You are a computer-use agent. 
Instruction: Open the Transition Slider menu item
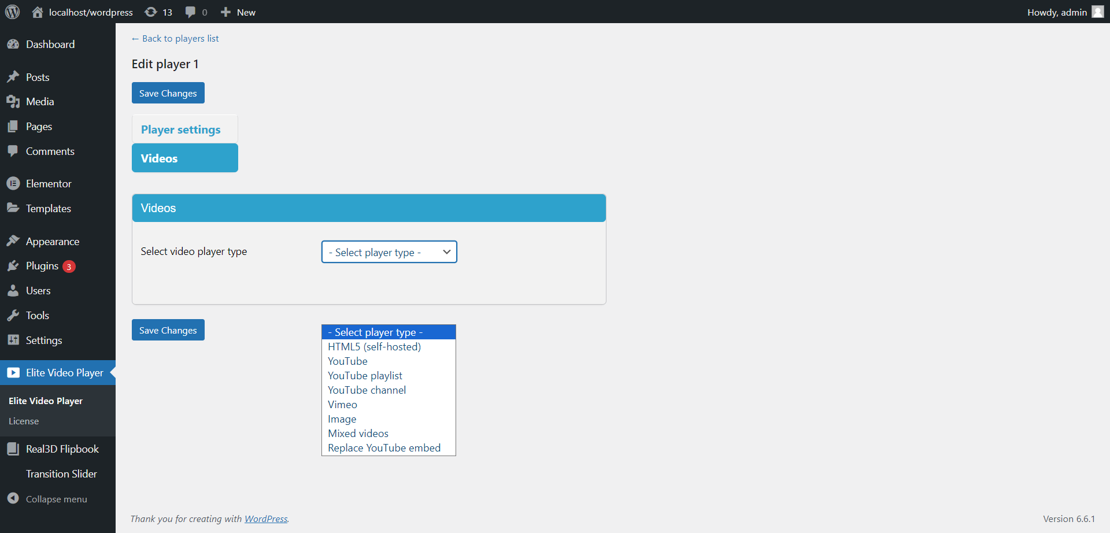(x=61, y=474)
